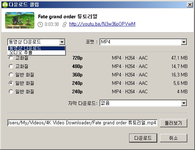The width and height of the screenshot is (195, 150).
Task: Click the 480p resolution label
Action: (x=77, y=67)
